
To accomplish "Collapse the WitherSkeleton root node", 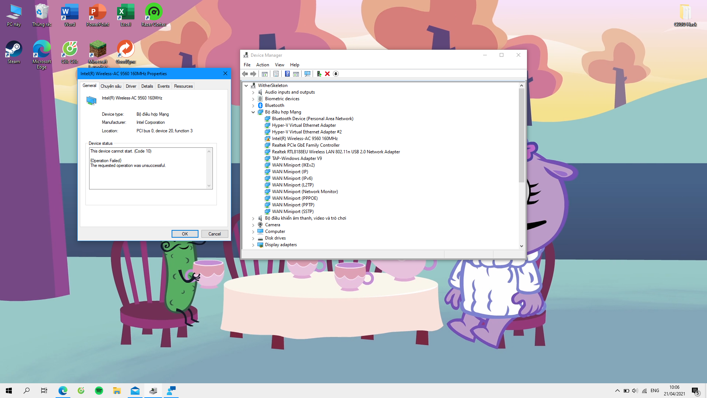I will pyautogui.click(x=246, y=85).
